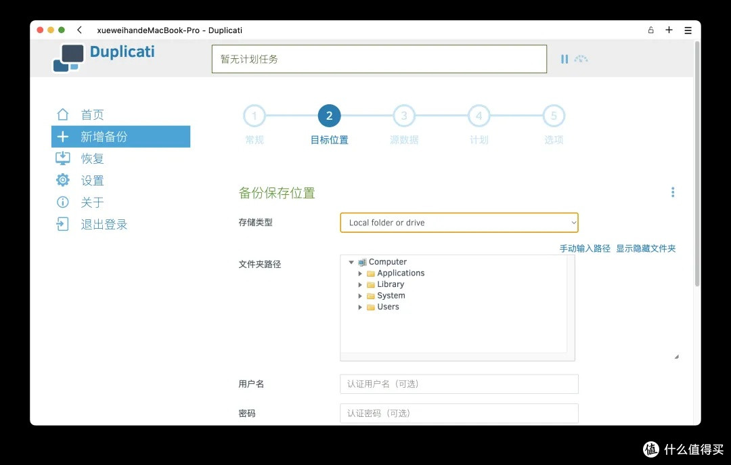Open 恢复 in the sidebar
This screenshot has height=465, width=731.
(92, 158)
